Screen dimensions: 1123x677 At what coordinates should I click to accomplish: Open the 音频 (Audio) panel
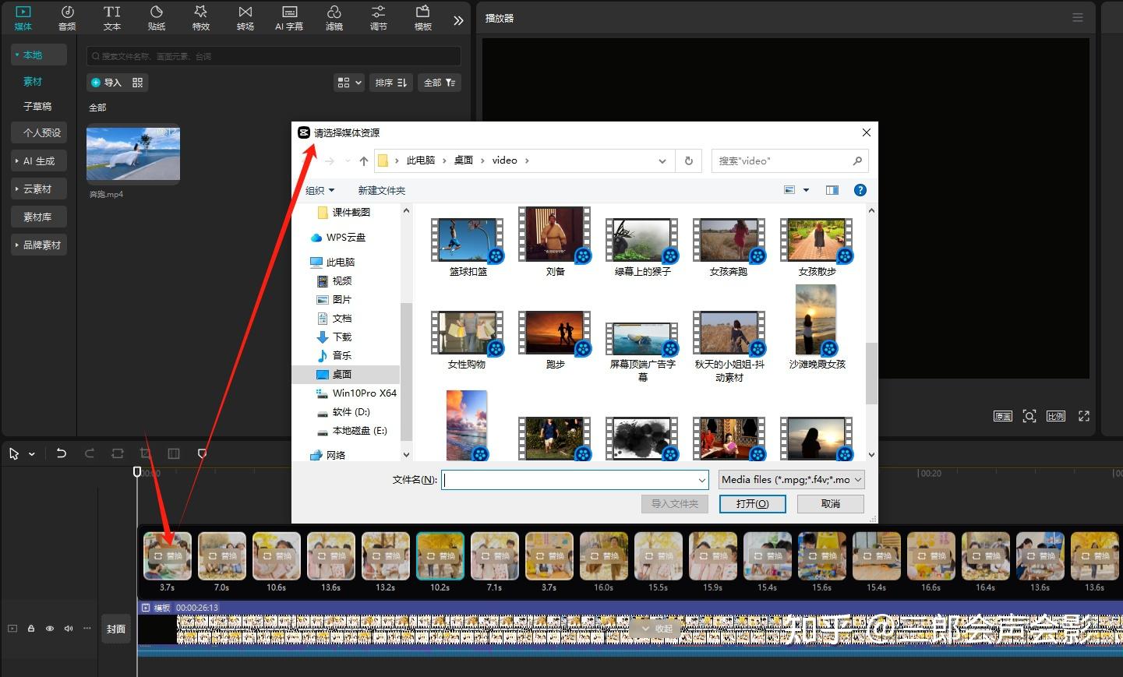coord(67,17)
